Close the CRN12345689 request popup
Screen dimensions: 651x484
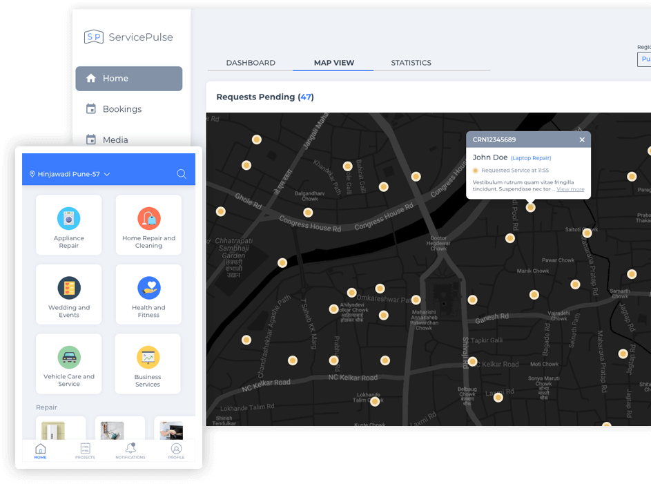(582, 139)
